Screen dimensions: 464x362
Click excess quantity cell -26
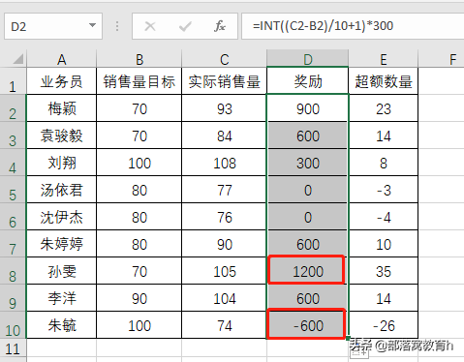click(x=384, y=325)
